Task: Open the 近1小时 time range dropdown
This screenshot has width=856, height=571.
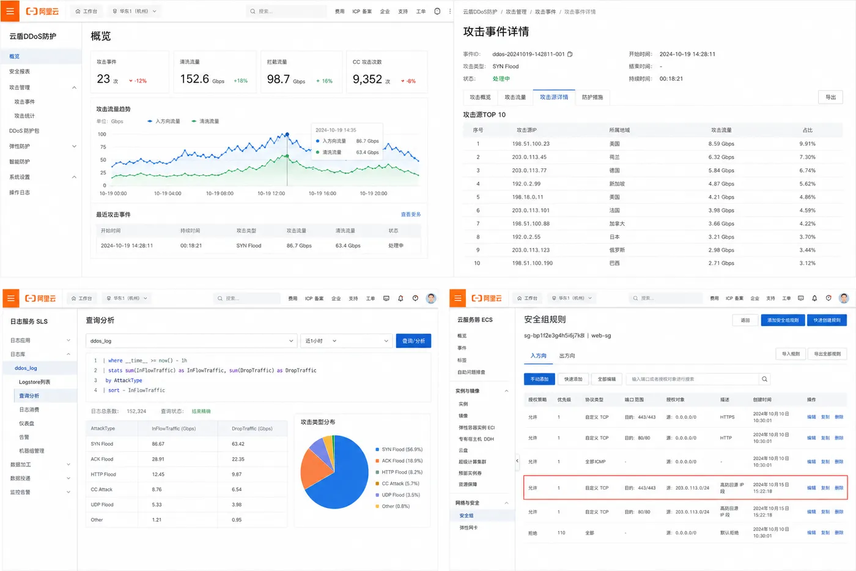Action: [345, 341]
